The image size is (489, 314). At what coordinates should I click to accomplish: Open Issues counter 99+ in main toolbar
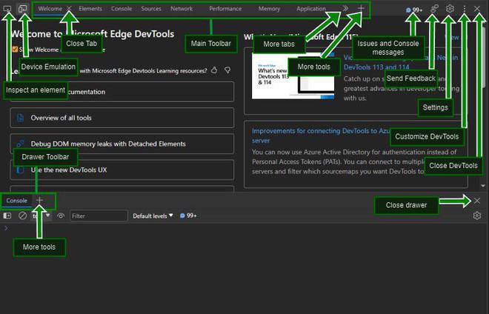tap(414, 10)
